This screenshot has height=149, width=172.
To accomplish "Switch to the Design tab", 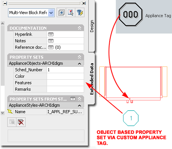I will 92,26.
